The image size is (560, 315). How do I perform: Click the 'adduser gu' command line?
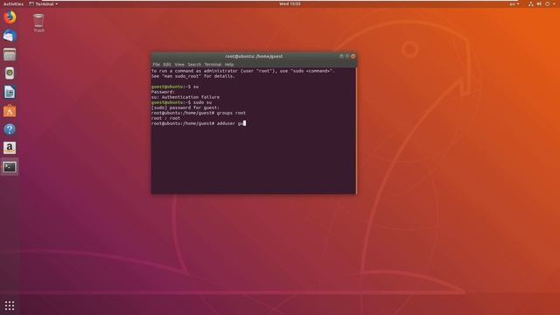pyautogui.click(x=199, y=123)
